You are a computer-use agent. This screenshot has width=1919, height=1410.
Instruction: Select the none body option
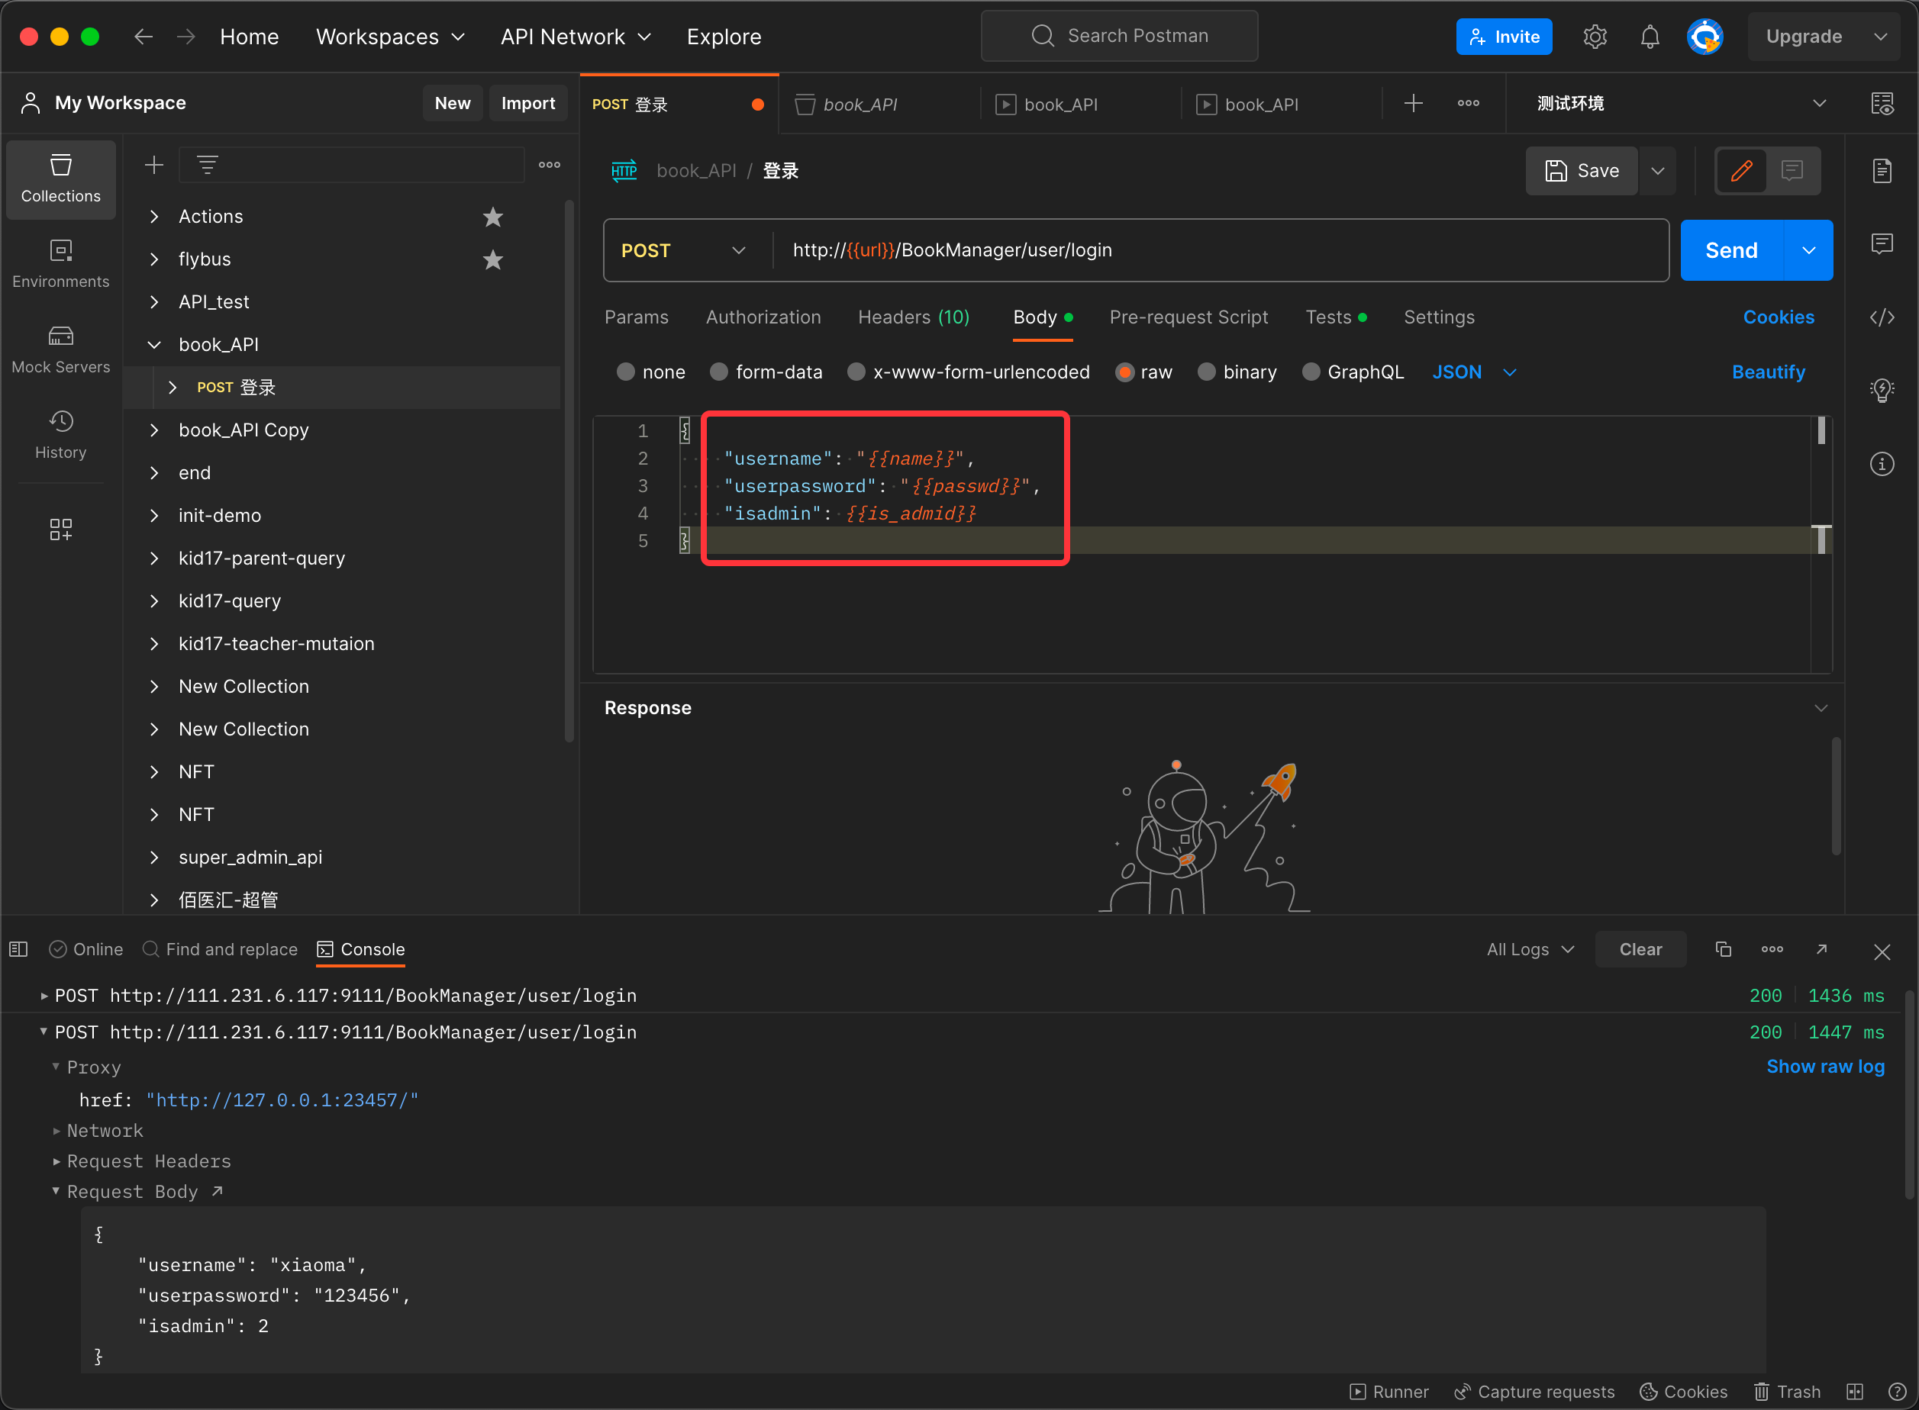click(x=626, y=372)
